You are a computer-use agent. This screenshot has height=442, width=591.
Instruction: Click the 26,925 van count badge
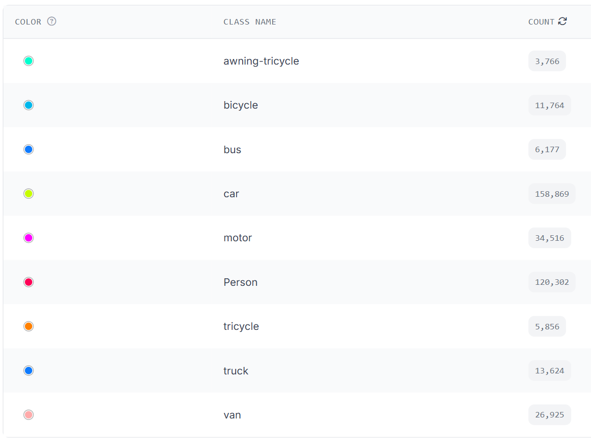(549, 415)
